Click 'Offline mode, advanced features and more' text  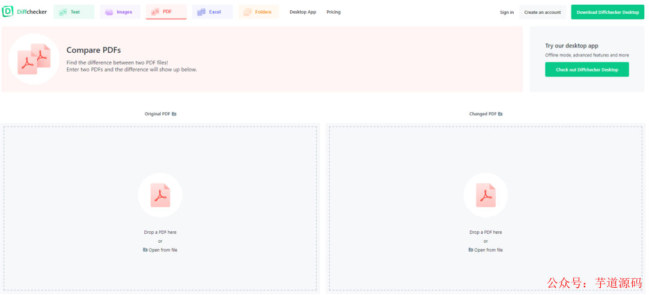point(587,55)
